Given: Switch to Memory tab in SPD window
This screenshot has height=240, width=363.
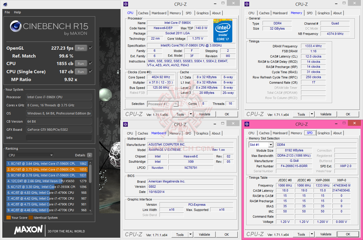Looking at the screenshot, I should click(296, 133).
